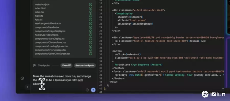Viewport: 230px width, 101px height.
Task: Click code line 32 onClick handler
Action: click(x=128, y=55)
